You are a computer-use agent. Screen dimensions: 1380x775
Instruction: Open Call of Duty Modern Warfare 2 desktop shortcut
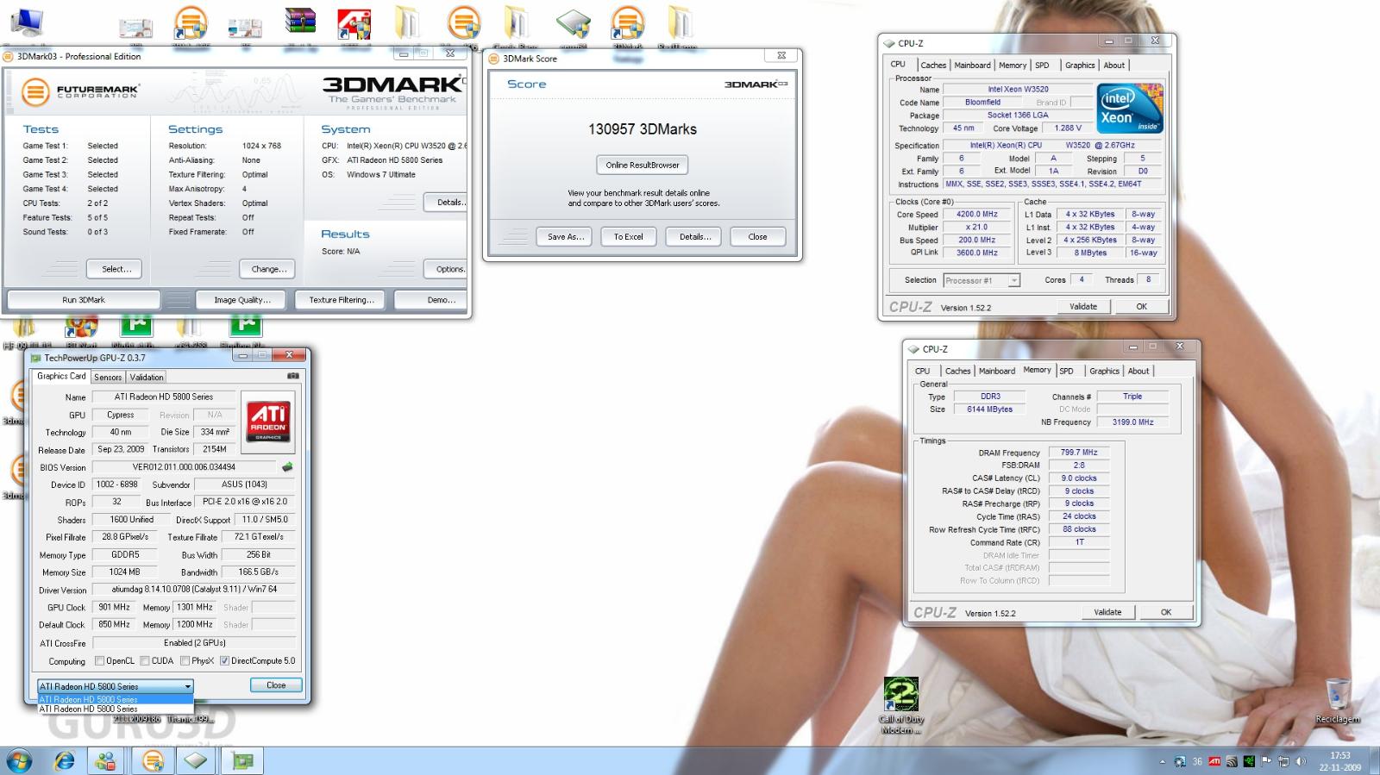coord(900,705)
